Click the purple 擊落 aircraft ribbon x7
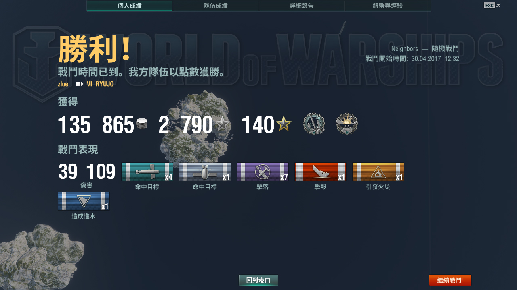This screenshot has height=290, width=517. (x=263, y=172)
